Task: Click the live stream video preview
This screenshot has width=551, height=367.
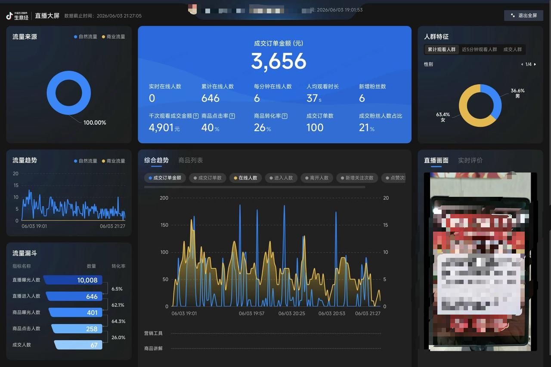Action: [x=480, y=261]
